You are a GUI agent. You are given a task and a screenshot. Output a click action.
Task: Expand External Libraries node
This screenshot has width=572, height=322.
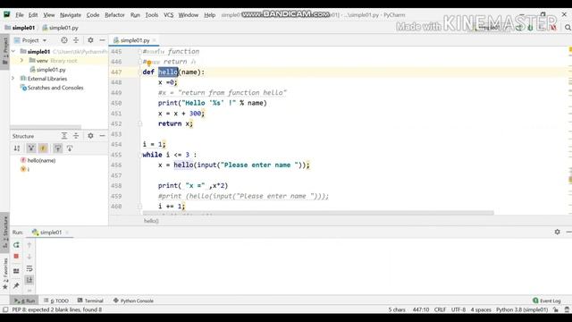(13, 79)
